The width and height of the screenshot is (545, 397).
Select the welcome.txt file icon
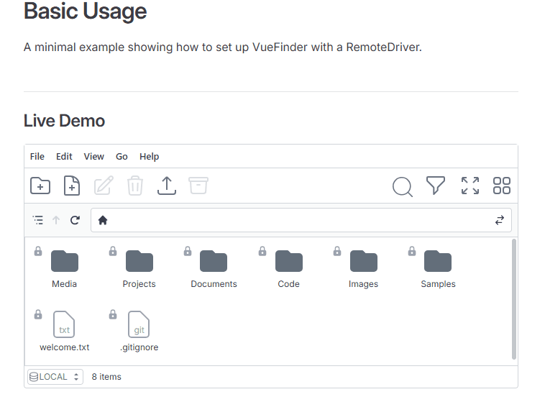point(64,324)
